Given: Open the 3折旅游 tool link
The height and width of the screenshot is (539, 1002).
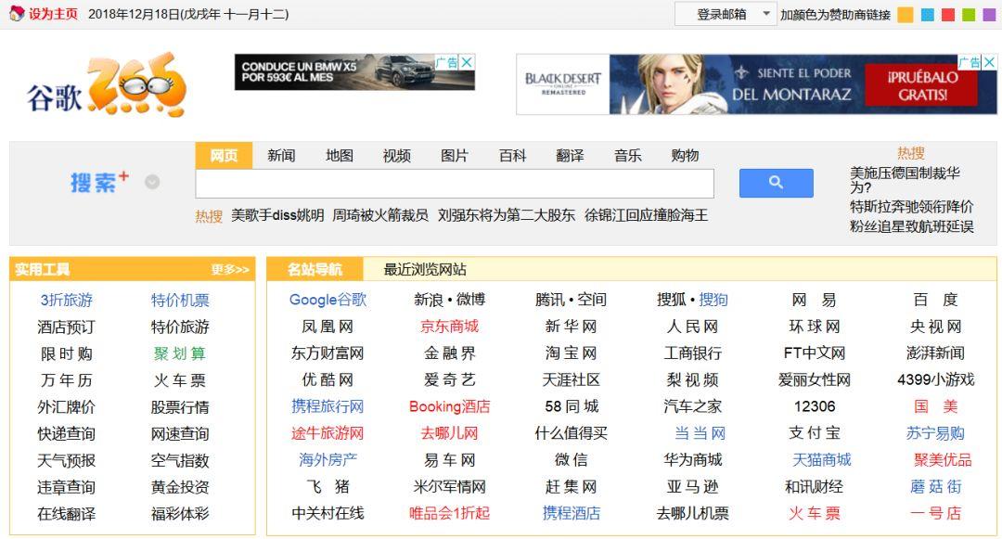Looking at the screenshot, I should [67, 300].
